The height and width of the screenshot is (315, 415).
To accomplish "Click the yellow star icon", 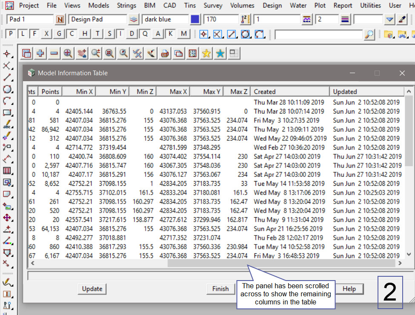I will pyautogui.click(x=206, y=53).
